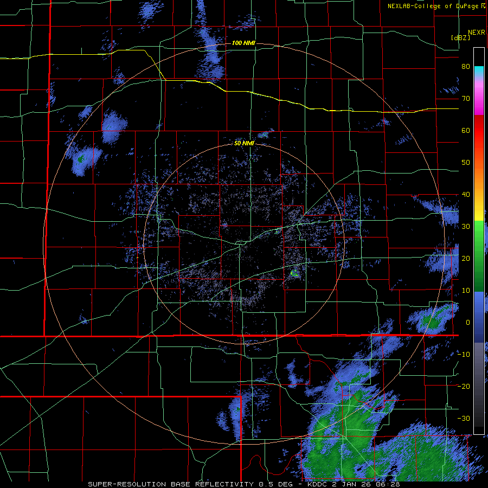Select the 60 value on the dBZ scale
Image resolution: width=488 pixels, height=488 pixels.
(466, 130)
